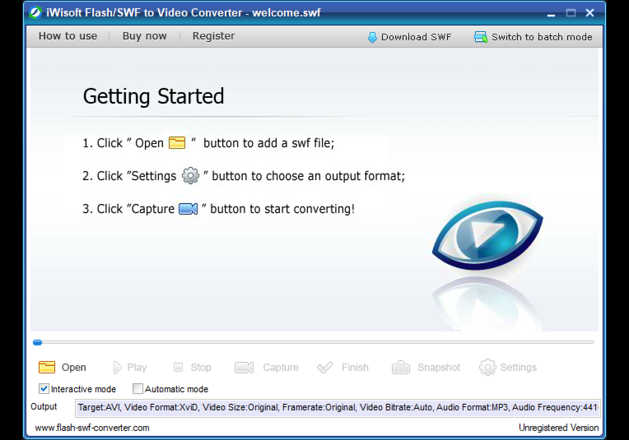
Task: Click the gear icon in step 2 instructions
Action: [190, 176]
